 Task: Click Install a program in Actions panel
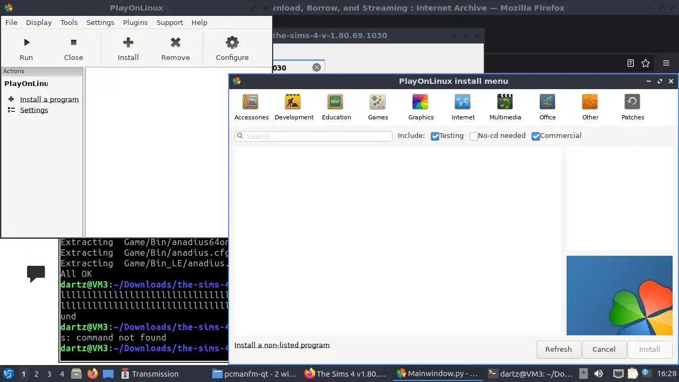(49, 99)
